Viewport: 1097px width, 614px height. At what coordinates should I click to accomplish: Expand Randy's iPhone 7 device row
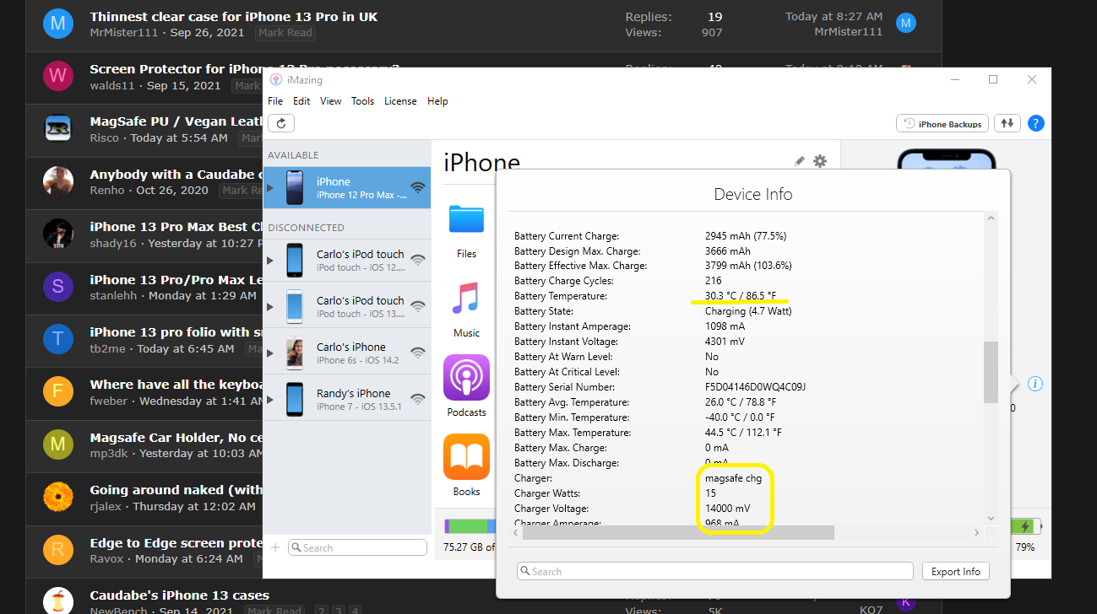pyautogui.click(x=270, y=400)
